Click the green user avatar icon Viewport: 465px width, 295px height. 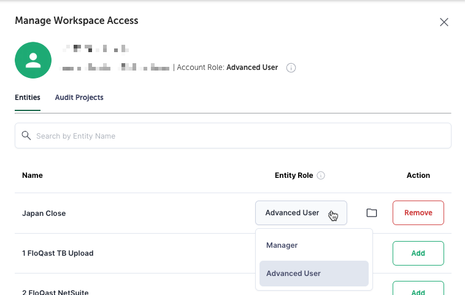pos(33,60)
